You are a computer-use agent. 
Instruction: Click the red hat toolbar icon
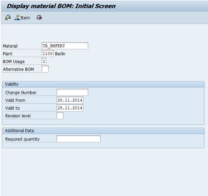(x=39, y=18)
